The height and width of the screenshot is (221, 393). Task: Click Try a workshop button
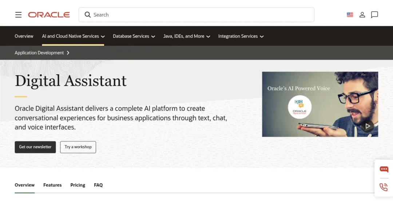(78, 147)
